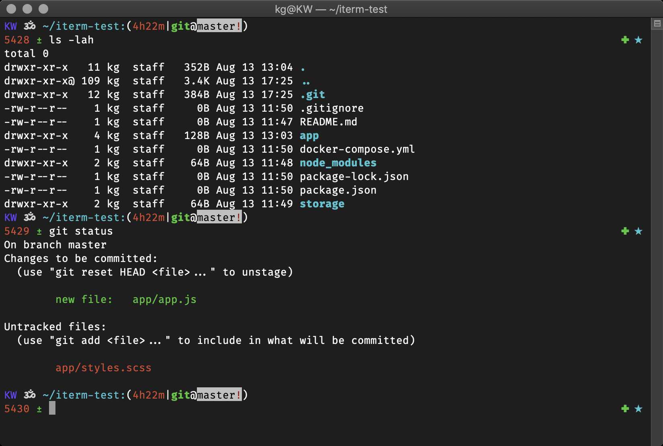Click the git add <file> hint line
The image size is (663, 446).
coord(216,340)
